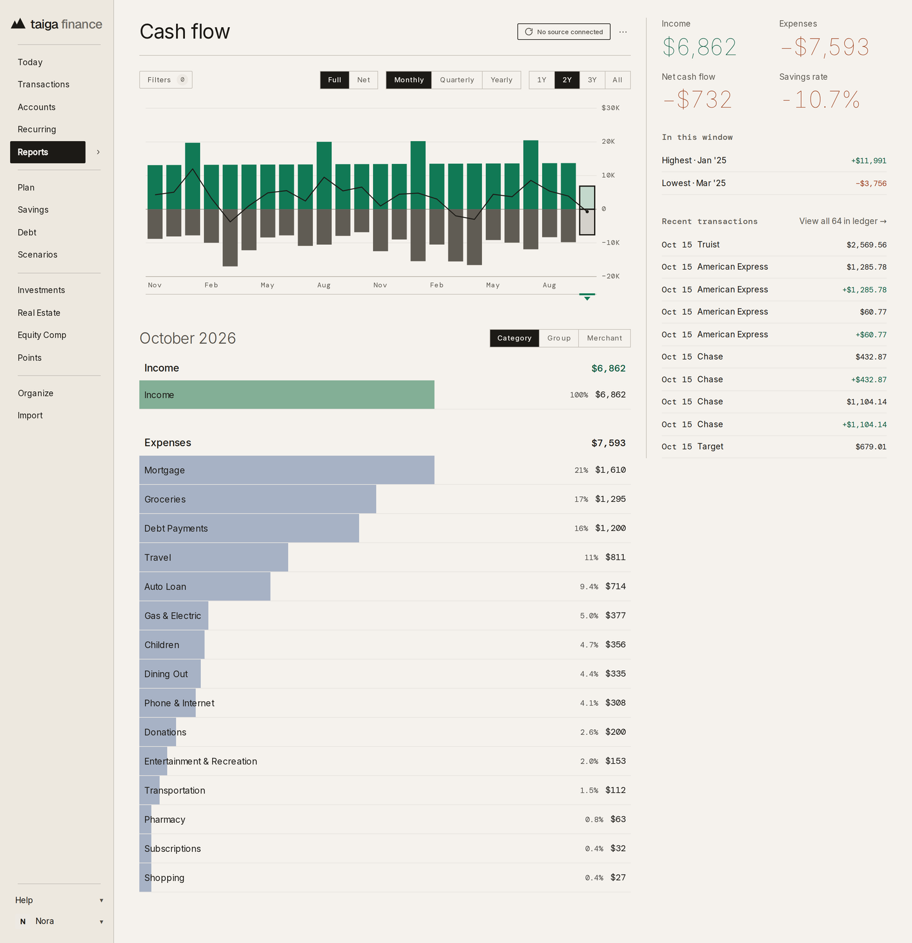Open the Help dropdown arrow
Screen dimensions: 912x943
click(101, 901)
